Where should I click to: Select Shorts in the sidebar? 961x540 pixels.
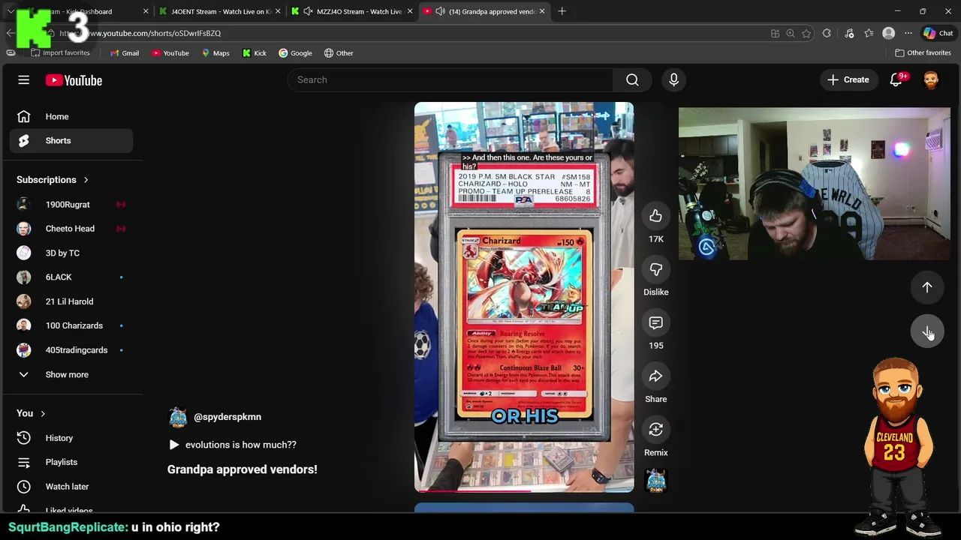point(71,141)
